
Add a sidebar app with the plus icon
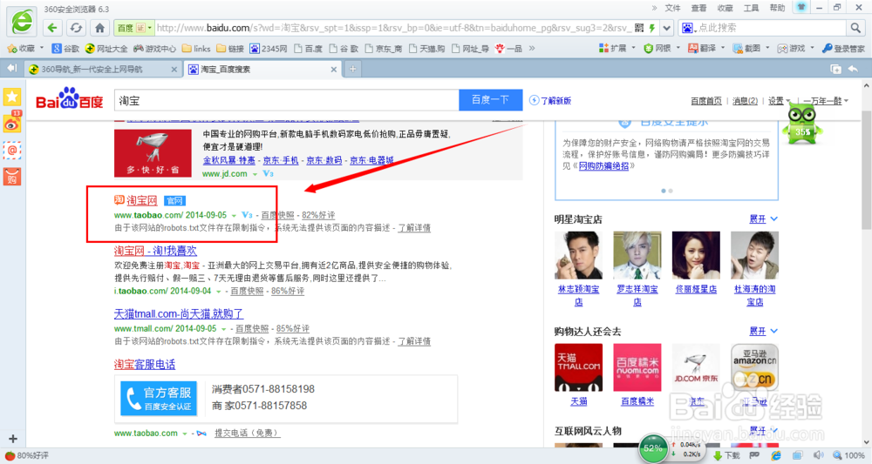click(x=13, y=439)
